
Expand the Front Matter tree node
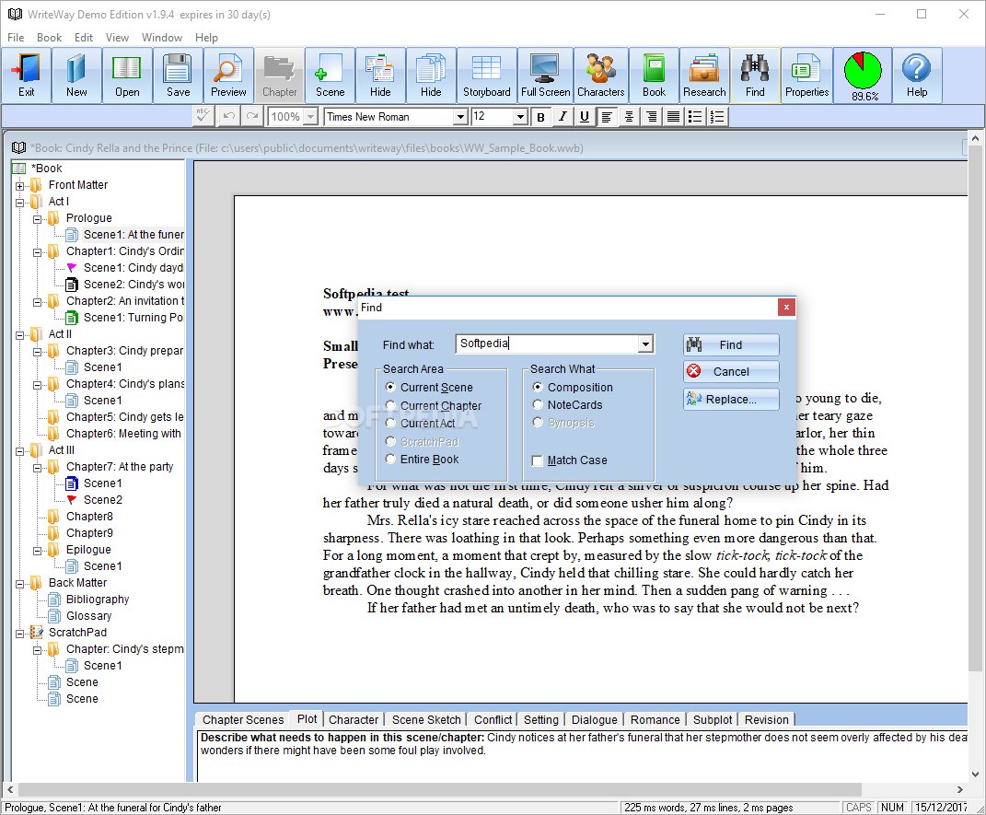[x=20, y=186]
